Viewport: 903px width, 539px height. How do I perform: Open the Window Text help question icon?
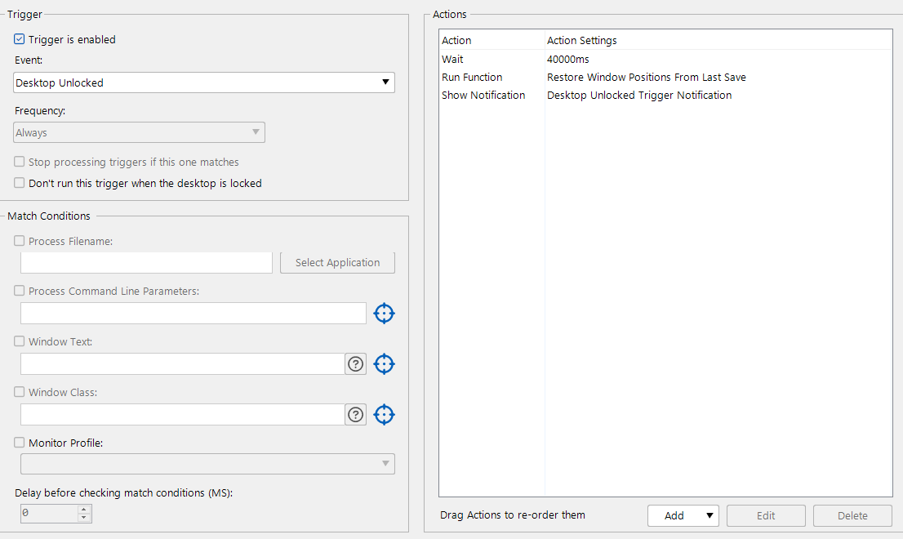point(355,364)
